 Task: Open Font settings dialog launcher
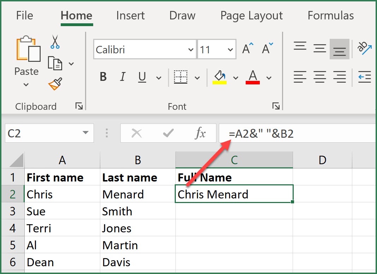[x=276, y=106]
